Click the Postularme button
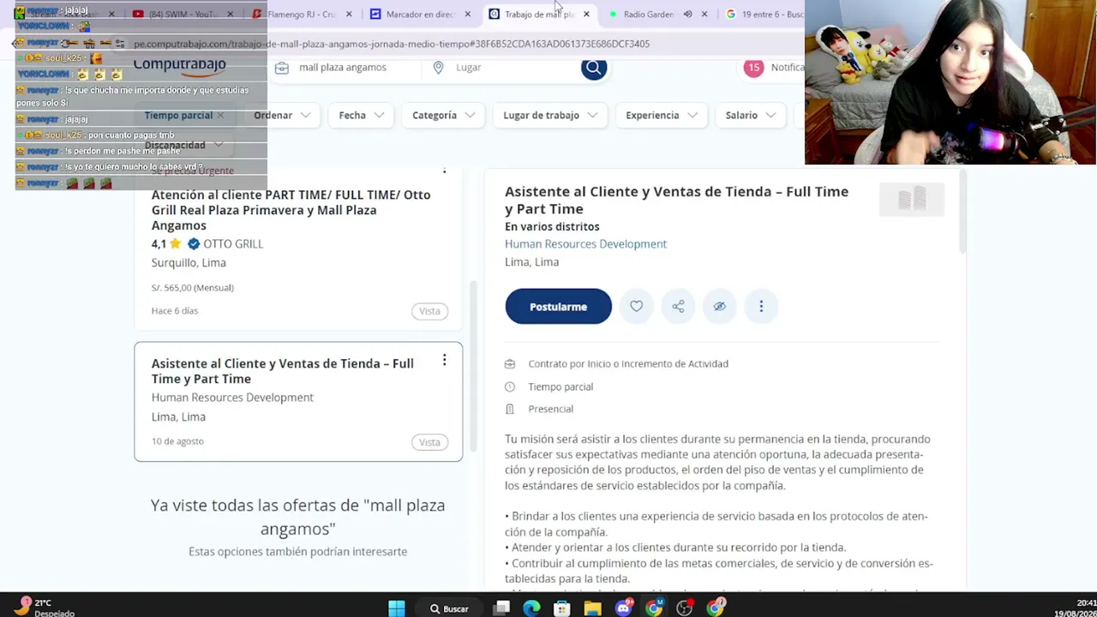 click(558, 307)
